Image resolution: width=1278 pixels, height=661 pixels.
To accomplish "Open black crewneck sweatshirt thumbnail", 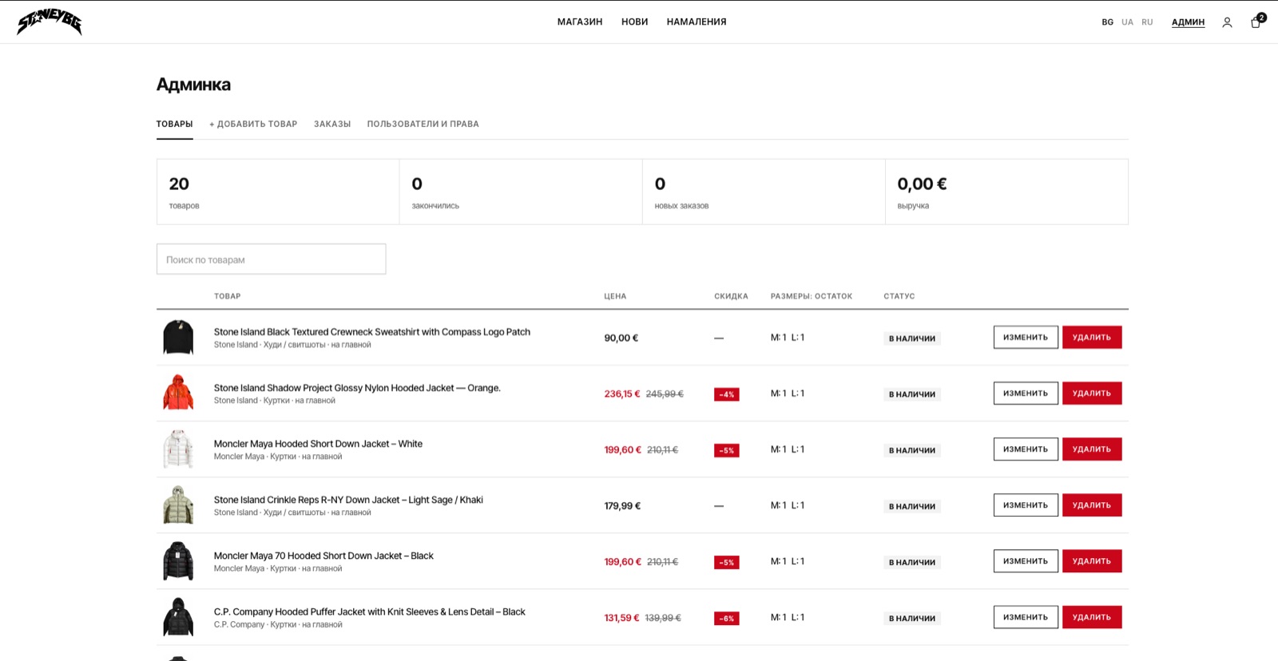I will click(x=178, y=338).
